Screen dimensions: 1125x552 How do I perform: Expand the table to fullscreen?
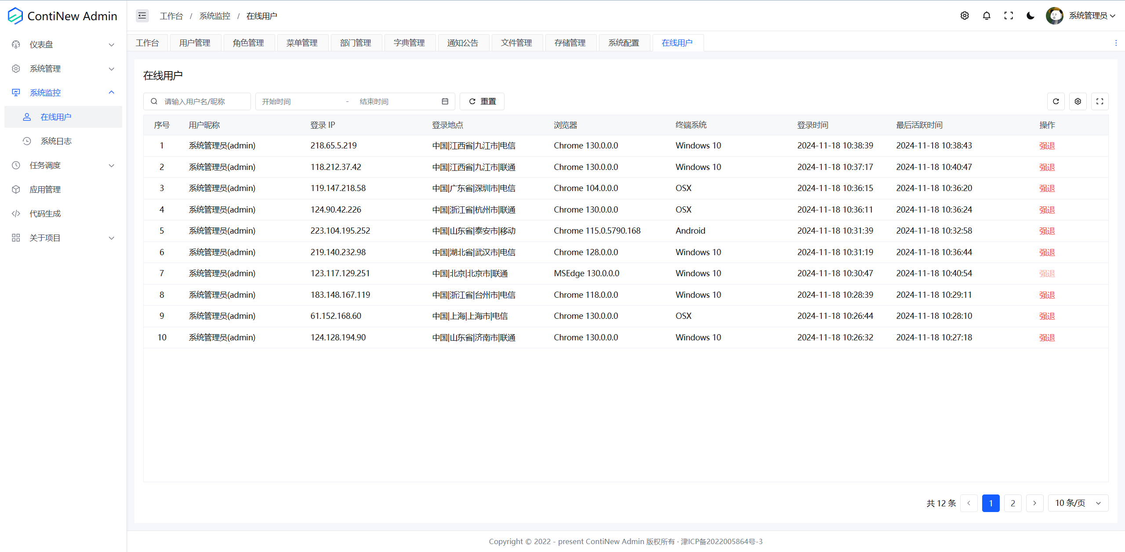click(1100, 101)
